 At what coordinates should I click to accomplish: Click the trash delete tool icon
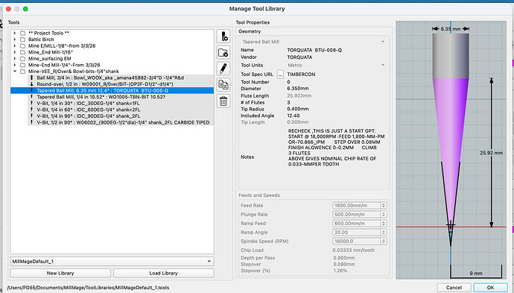pyautogui.click(x=223, y=101)
